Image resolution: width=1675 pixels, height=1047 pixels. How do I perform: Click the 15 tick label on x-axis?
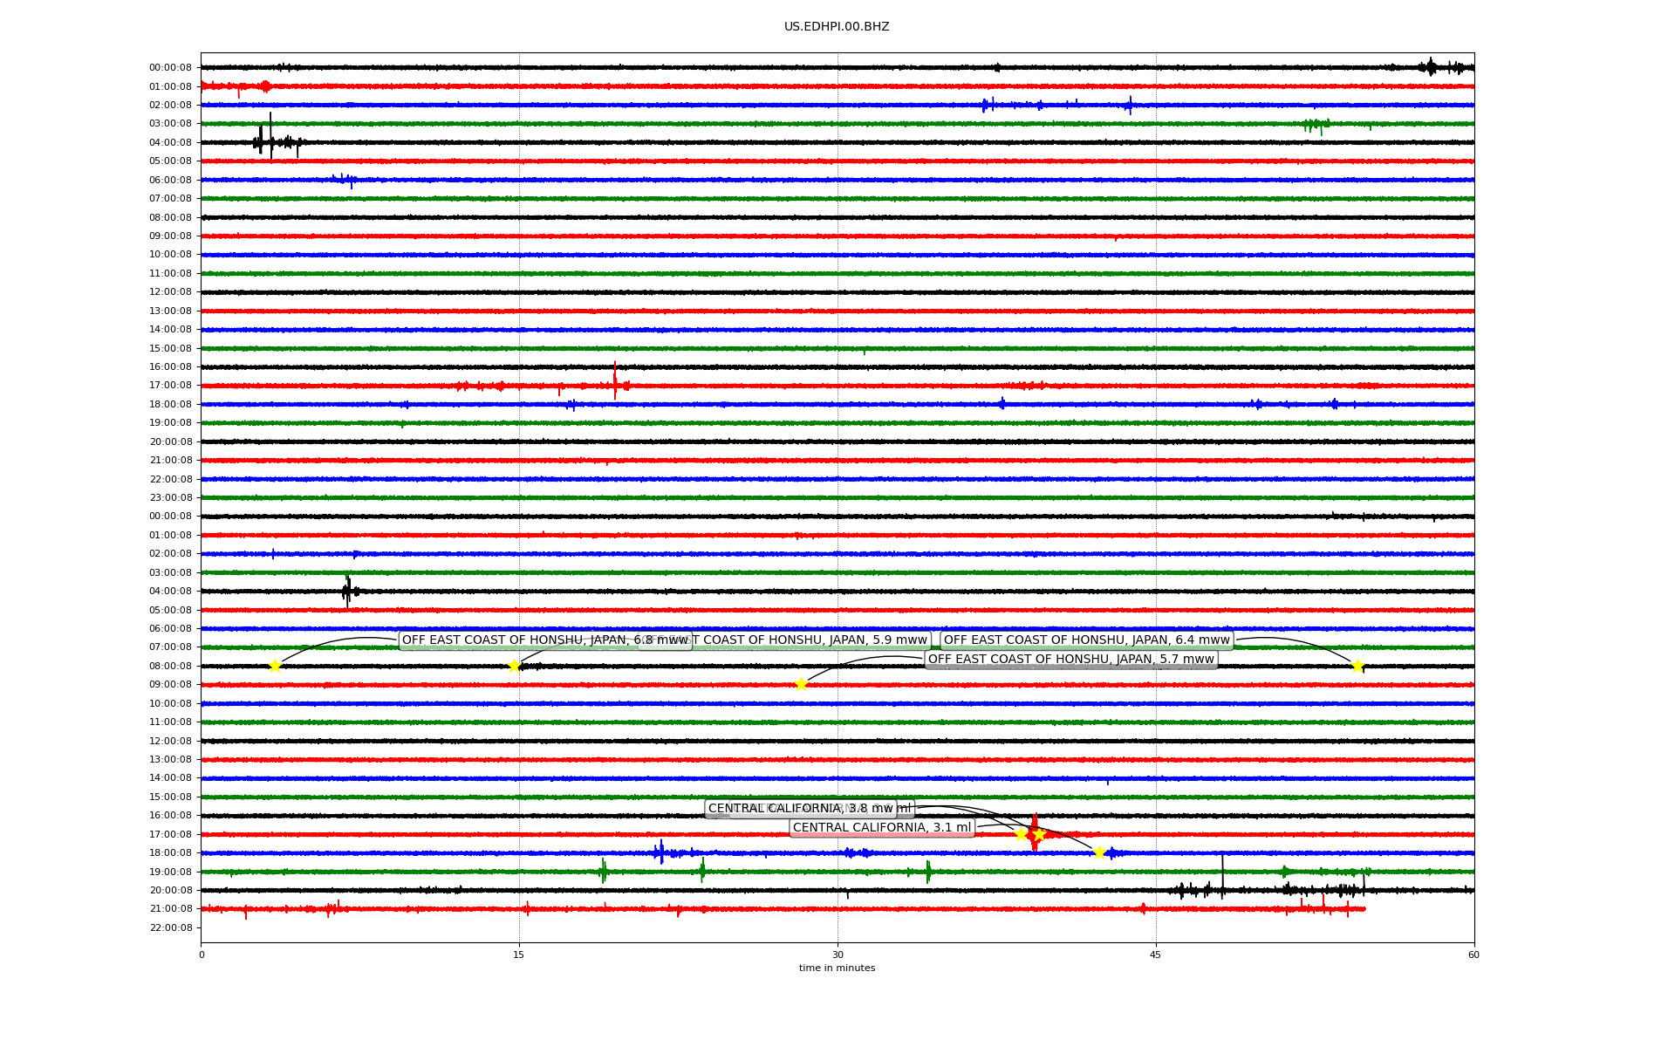pos(519,955)
